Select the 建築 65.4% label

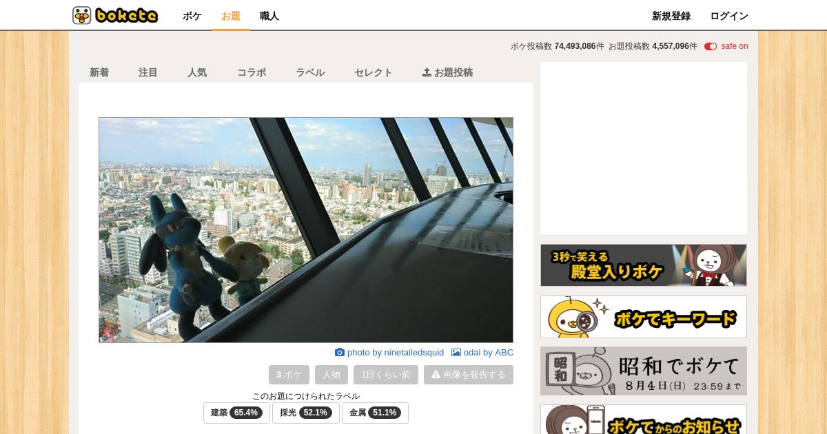tap(236, 413)
